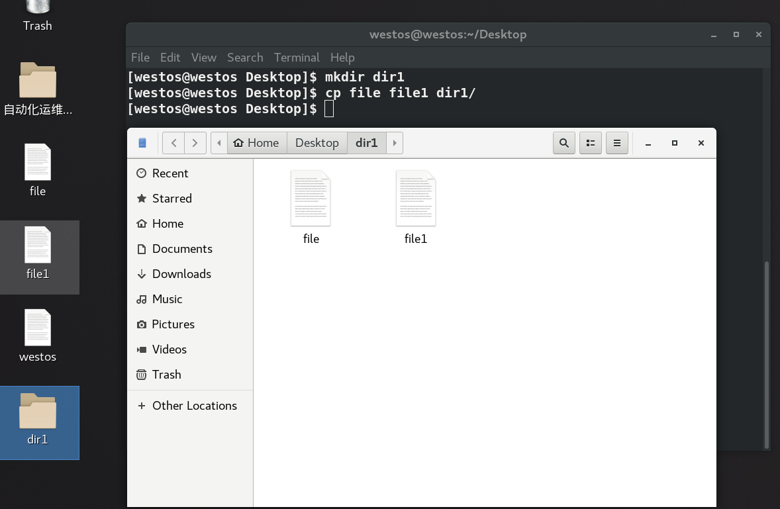Open the file manager hamburger menu
The width and height of the screenshot is (780, 509).
pyautogui.click(x=617, y=143)
